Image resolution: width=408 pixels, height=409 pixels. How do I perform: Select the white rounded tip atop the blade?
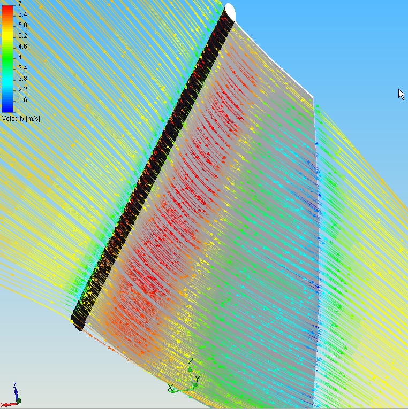(x=230, y=11)
